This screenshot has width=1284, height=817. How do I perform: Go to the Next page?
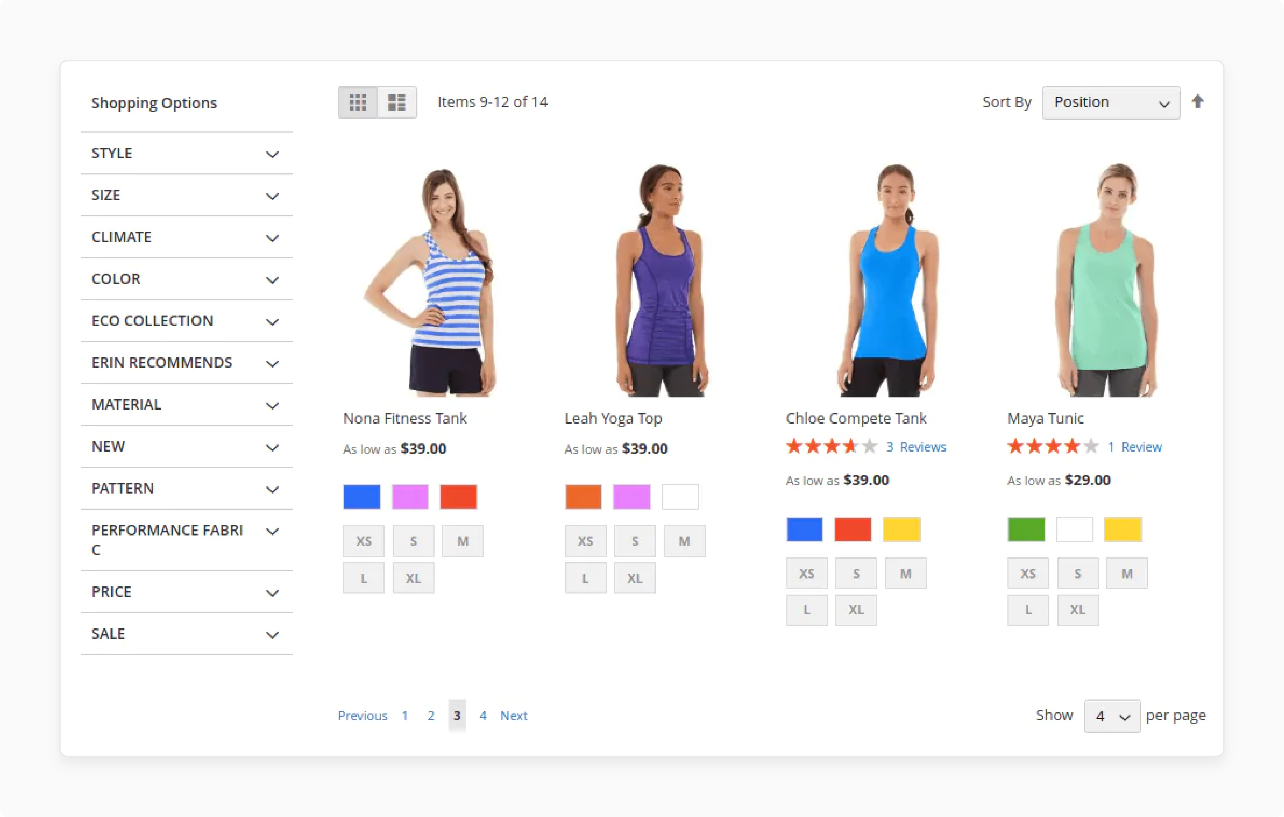point(513,716)
